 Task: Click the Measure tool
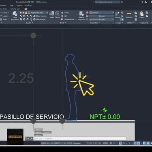129,15
